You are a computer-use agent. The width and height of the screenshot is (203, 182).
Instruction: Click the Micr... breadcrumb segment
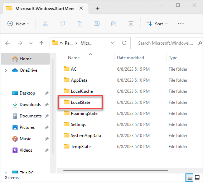coord(87,43)
